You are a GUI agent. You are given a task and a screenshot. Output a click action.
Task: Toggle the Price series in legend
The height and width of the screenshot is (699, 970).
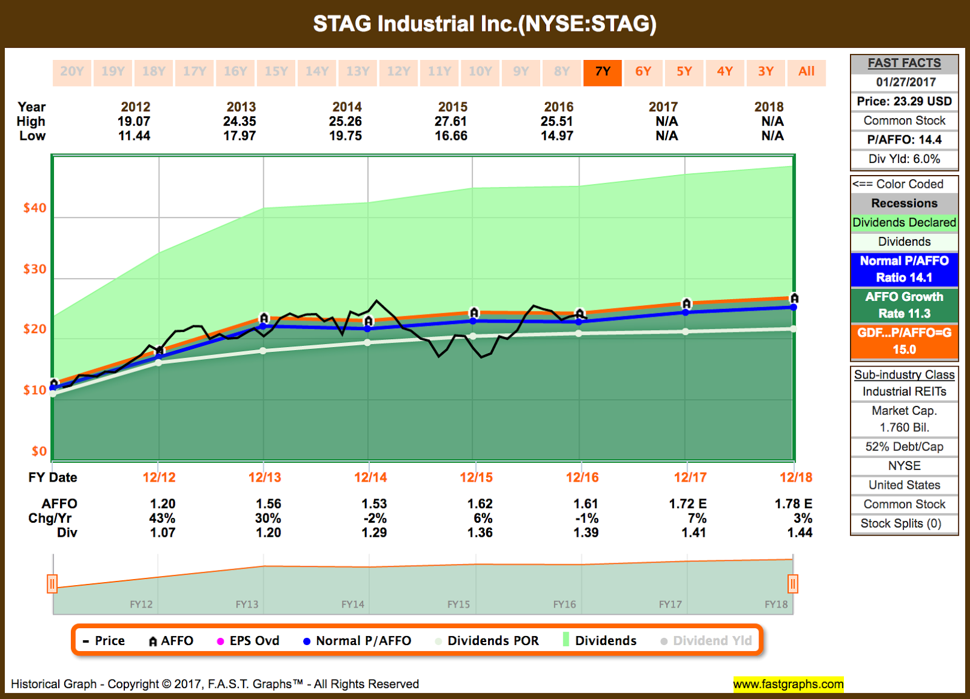pos(104,641)
